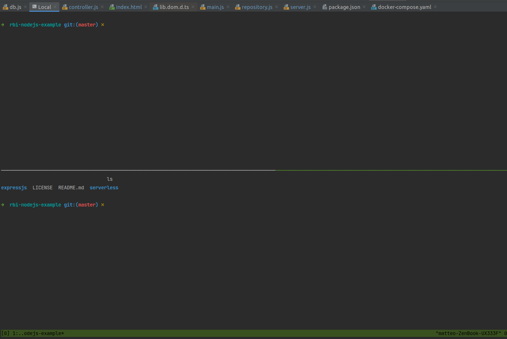Select the Local terminal tab
Image resolution: width=507 pixels, height=339 pixels.
[44, 6]
